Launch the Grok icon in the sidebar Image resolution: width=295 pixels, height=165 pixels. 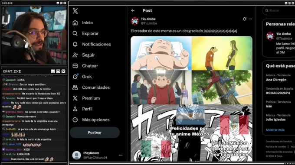pyautogui.click(x=75, y=77)
